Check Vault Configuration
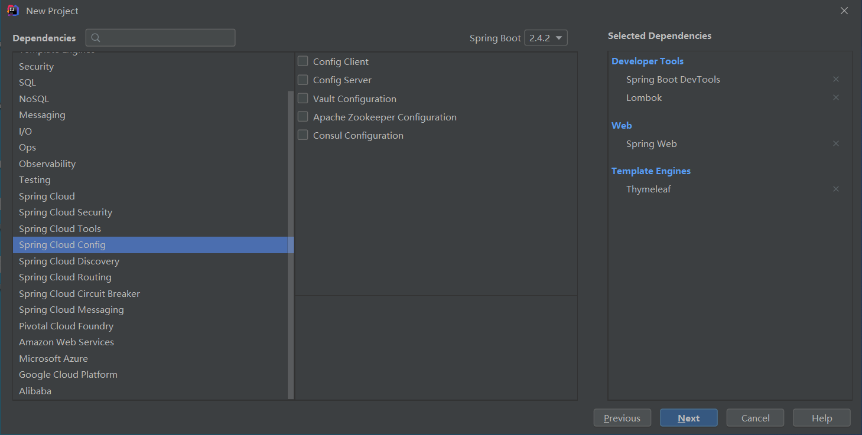Image resolution: width=862 pixels, height=435 pixels. tap(303, 99)
